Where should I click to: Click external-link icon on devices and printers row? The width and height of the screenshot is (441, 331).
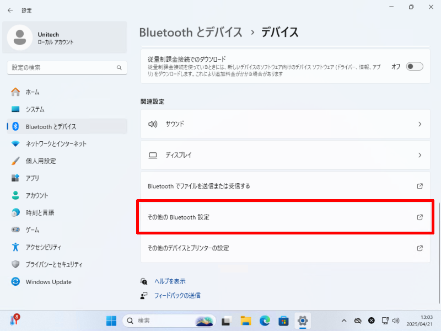[420, 248]
